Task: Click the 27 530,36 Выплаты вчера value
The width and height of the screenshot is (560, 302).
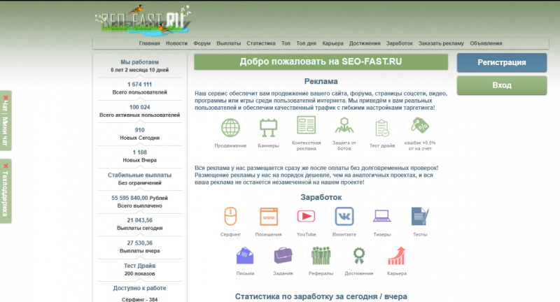Action: pos(139,243)
